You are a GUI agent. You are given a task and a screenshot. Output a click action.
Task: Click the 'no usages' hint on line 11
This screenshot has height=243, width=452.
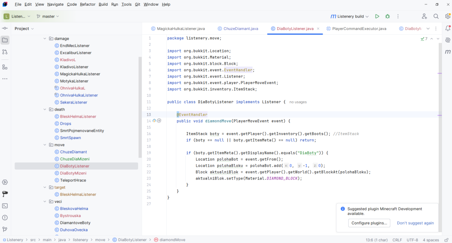[x=298, y=102]
